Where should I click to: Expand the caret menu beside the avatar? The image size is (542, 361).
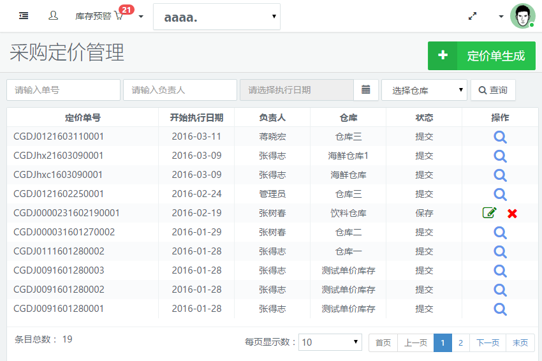click(x=501, y=17)
